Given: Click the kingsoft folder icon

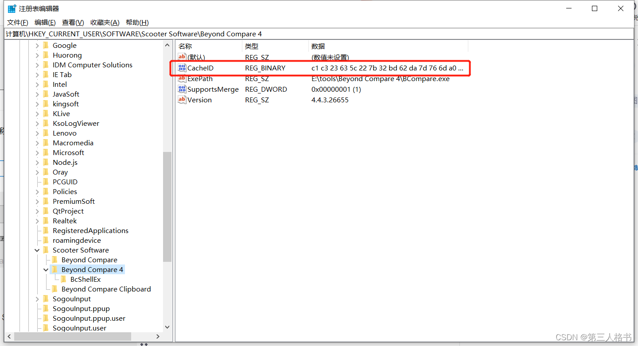Looking at the screenshot, I should coord(46,104).
